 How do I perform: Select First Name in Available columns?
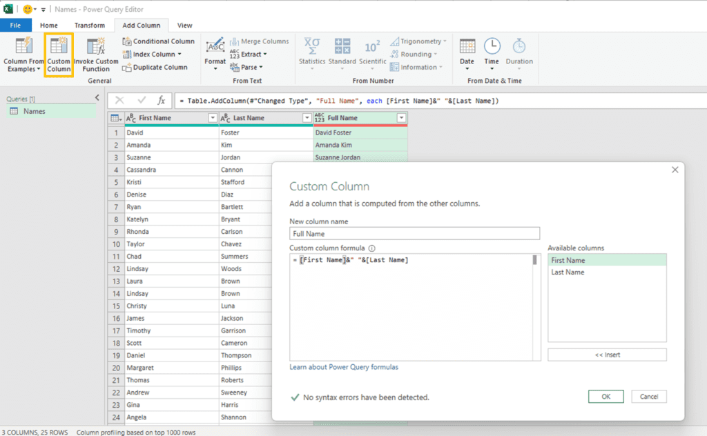coord(607,260)
